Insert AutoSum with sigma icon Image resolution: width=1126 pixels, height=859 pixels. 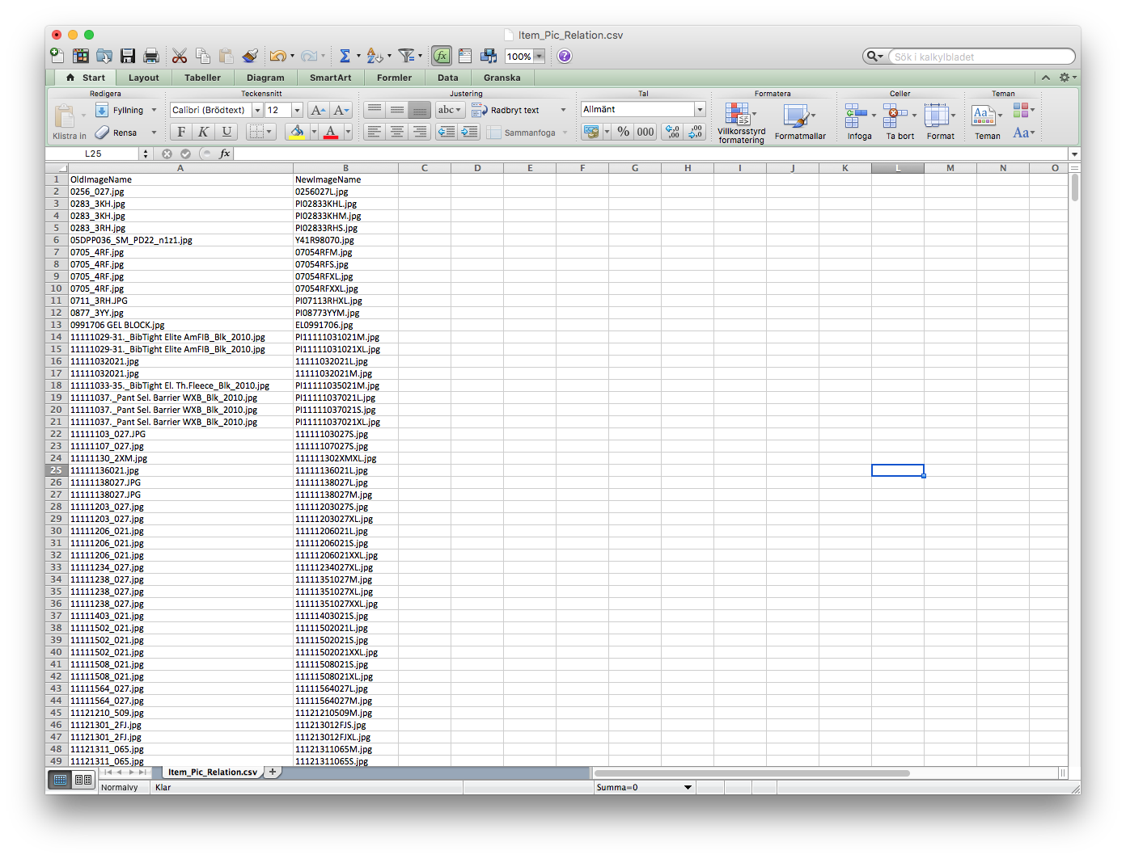coord(345,56)
